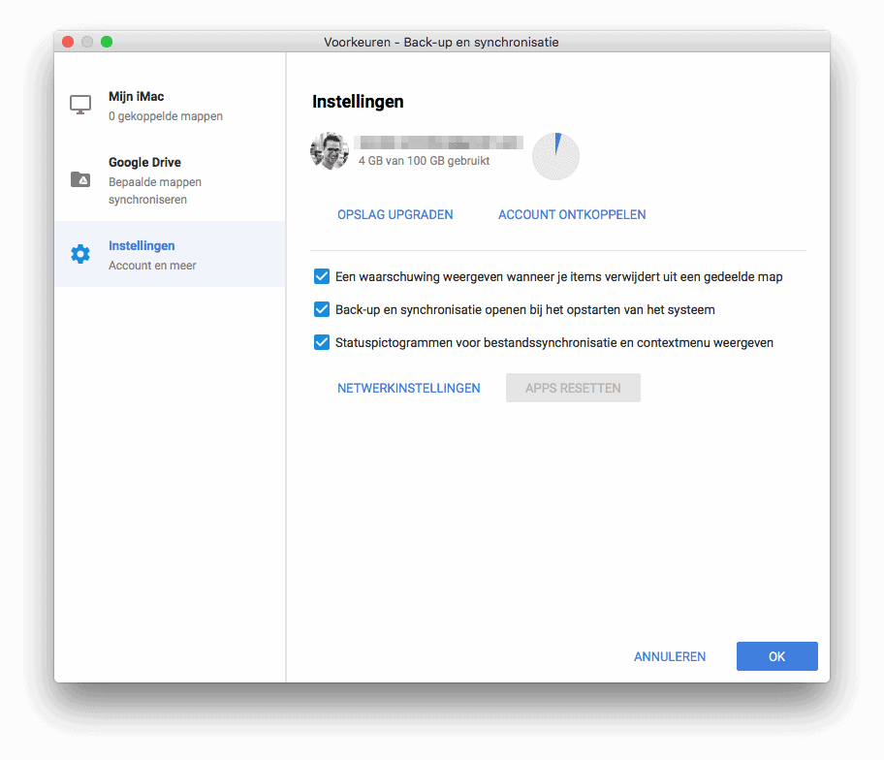Click the 'Account en meer' subtitle
The width and height of the screenshot is (884, 760).
[152, 266]
